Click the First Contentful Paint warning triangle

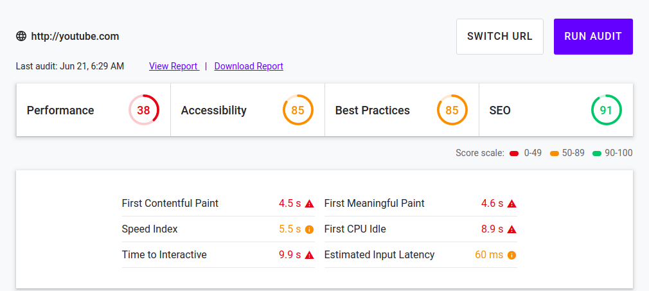309,204
